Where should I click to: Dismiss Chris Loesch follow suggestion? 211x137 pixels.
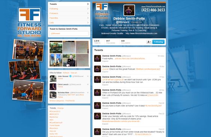88,85
